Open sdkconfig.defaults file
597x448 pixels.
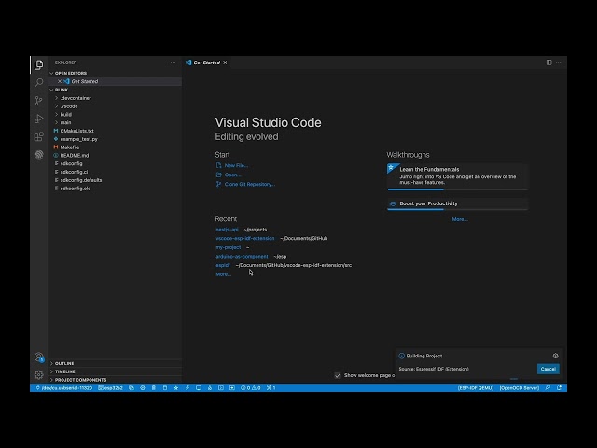[x=81, y=180]
